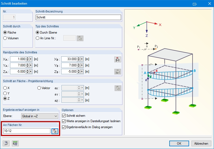The image size is (214, 149).
Task: Select projection direction Z
Action: [x=5, y=99]
